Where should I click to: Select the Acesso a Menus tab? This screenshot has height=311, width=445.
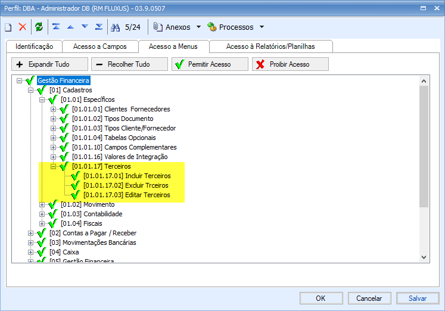click(173, 46)
